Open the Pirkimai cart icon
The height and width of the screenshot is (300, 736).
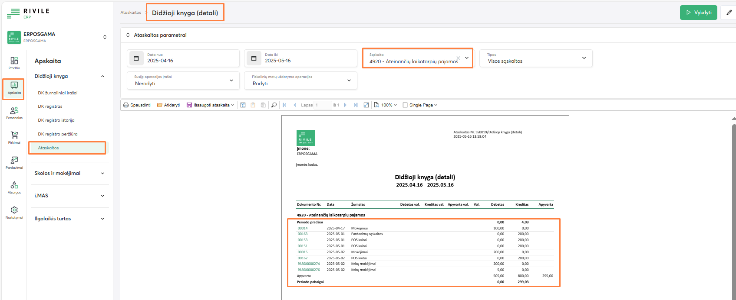coord(14,137)
